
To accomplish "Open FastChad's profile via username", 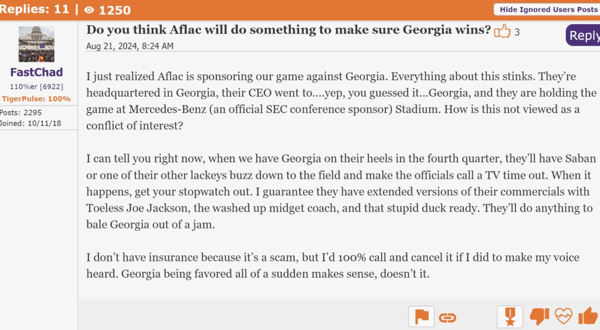I will 36,73.
